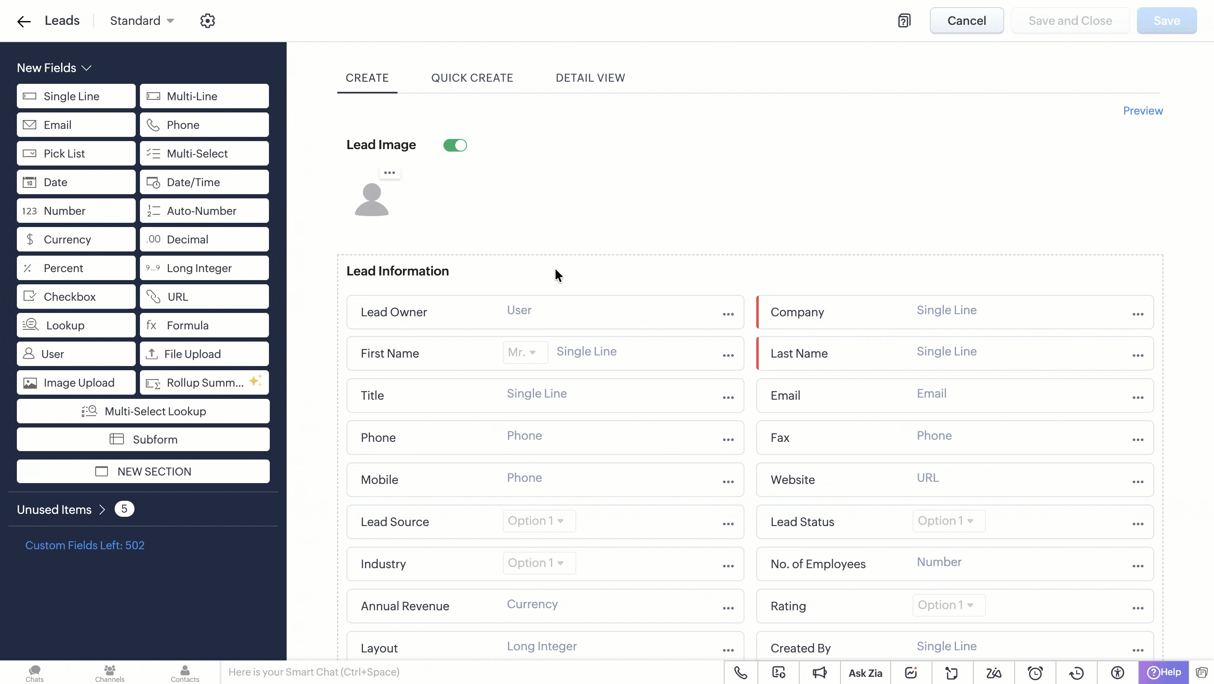The width and height of the screenshot is (1214, 684).
Task: Open Chats in the bottom bar
Action: (35, 673)
